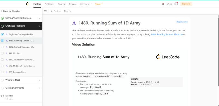
Task: Click the Report Issue link
Action: coord(182,22)
